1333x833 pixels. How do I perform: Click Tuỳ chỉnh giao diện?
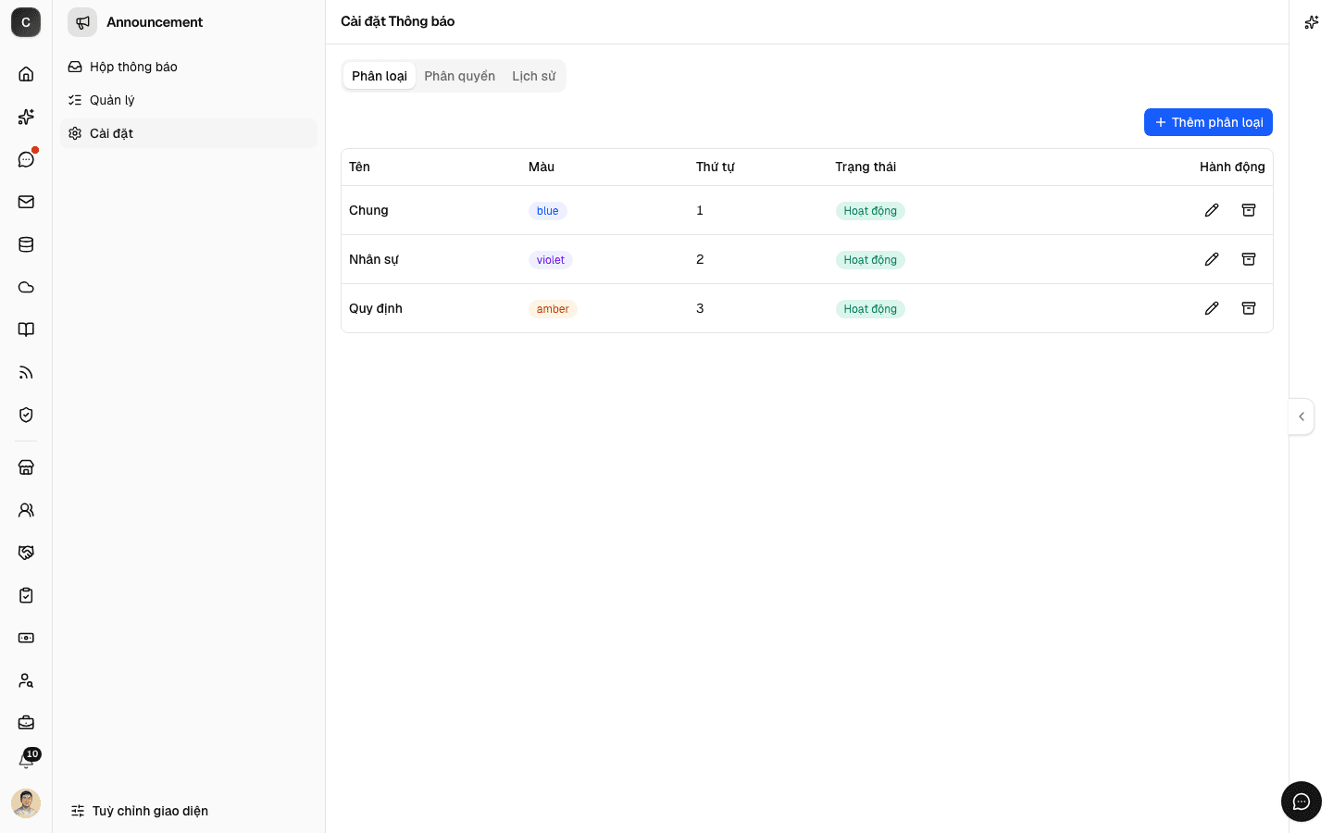pos(140,811)
